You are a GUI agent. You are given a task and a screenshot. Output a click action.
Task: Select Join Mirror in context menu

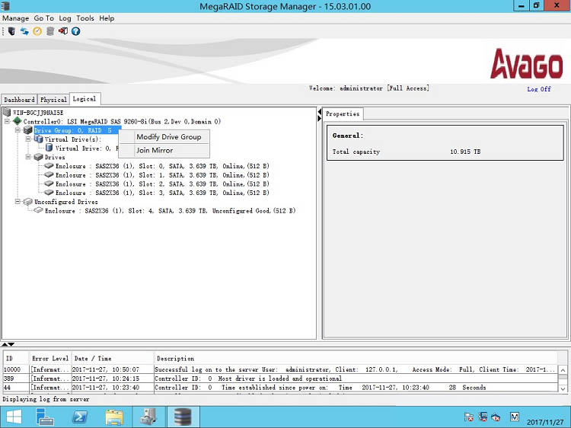click(x=155, y=151)
